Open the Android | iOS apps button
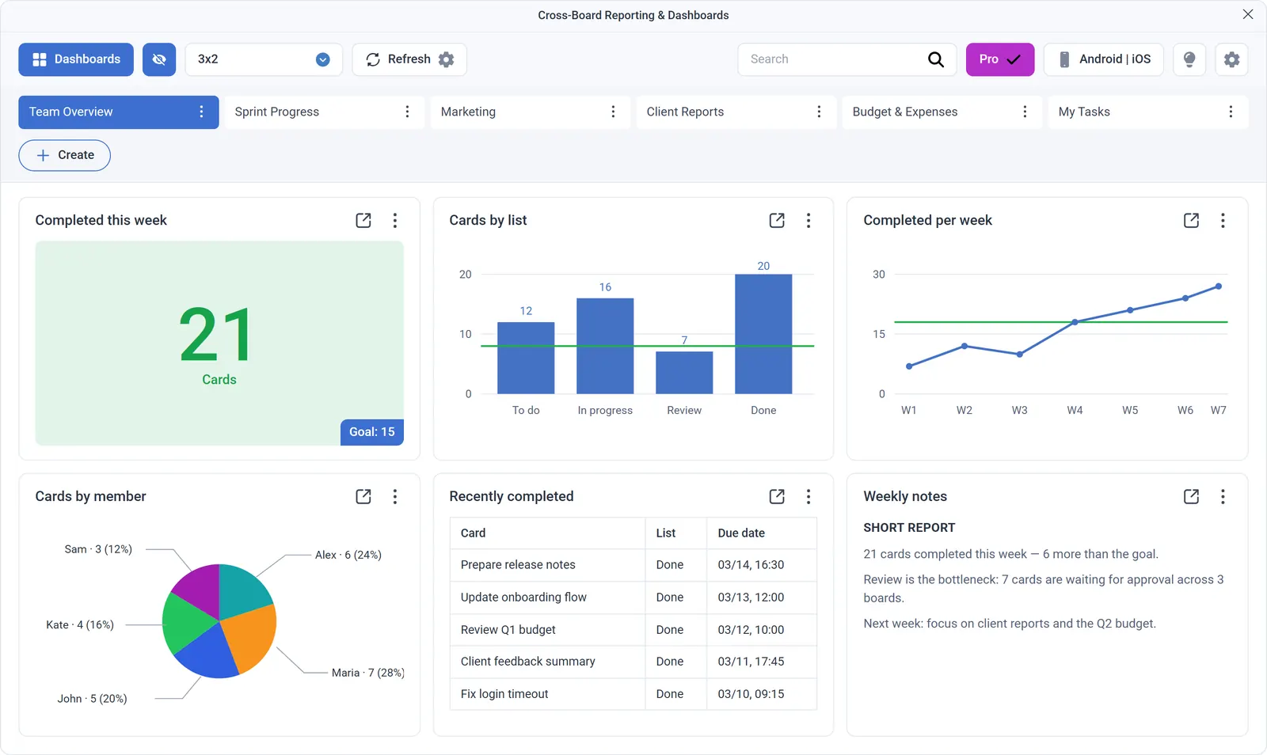Image resolution: width=1267 pixels, height=755 pixels. coord(1104,59)
